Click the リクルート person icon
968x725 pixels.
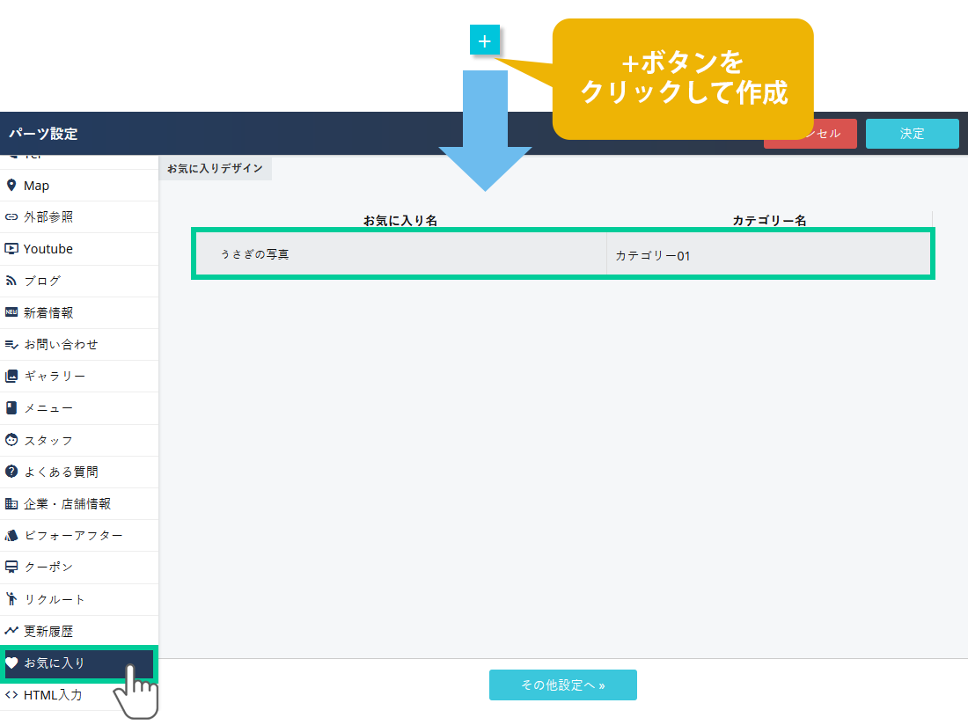point(11,599)
